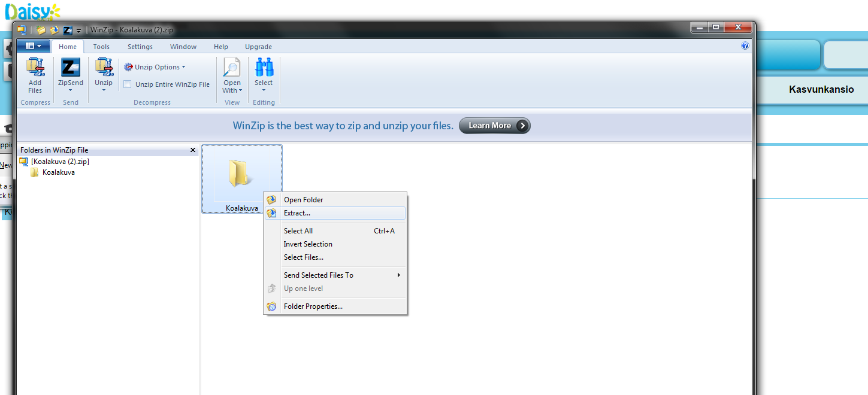Expand the Select dropdown arrow
The height and width of the screenshot is (395, 868).
pos(264,90)
